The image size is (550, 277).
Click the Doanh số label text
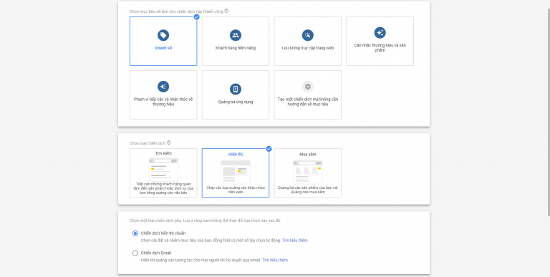163,48
